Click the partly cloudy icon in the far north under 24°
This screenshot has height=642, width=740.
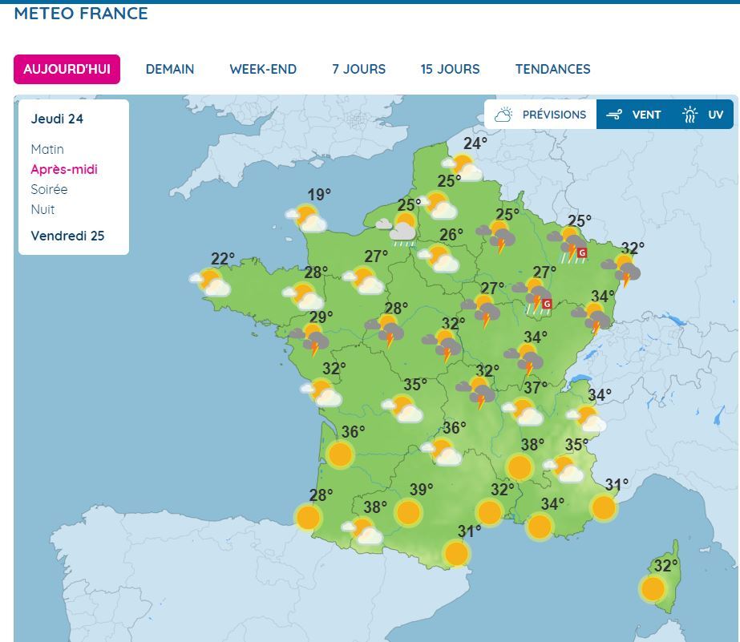pyautogui.click(x=463, y=168)
